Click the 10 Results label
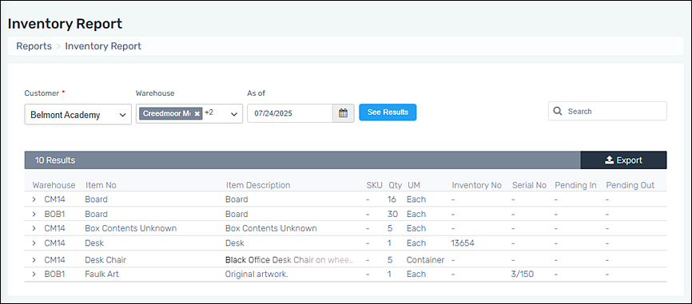692x304 pixels. tap(55, 160)
